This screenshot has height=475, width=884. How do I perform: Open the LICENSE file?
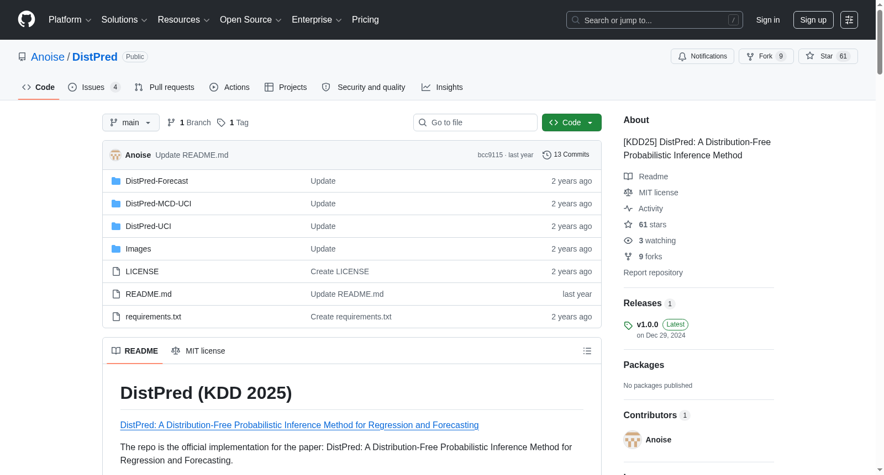pos(142,271)
